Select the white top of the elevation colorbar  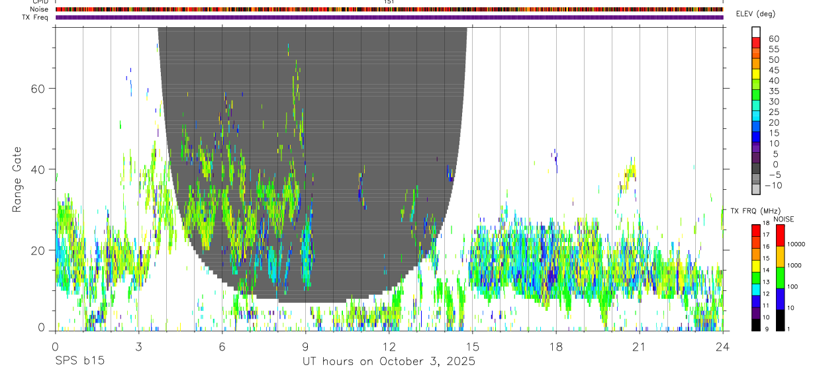756,32
